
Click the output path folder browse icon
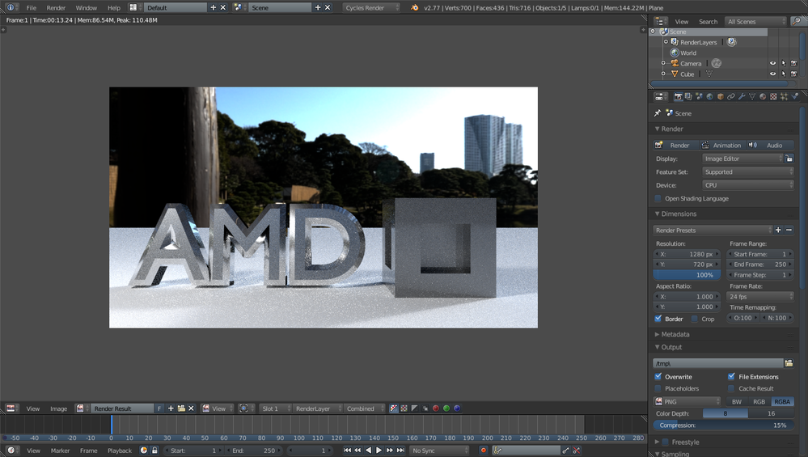point(789,363)
